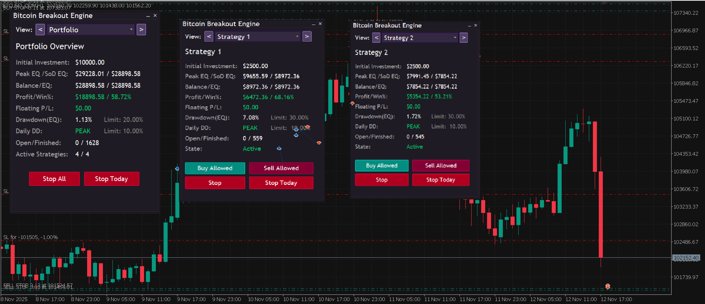Viewport: 705px width, 304px height.
Task: Click Stop Today in Strategy 1 panel
Action: [281, 183]
